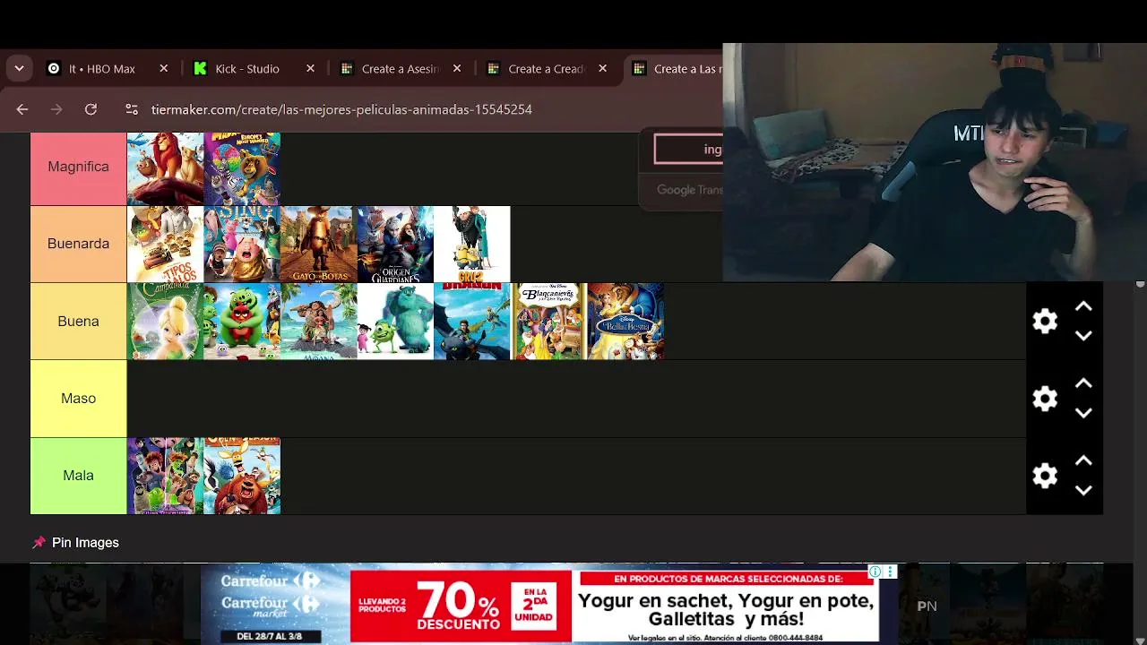Open the Carrefour 70% descuento ad
Screen dimensions: 1147x645
[539, 604]
